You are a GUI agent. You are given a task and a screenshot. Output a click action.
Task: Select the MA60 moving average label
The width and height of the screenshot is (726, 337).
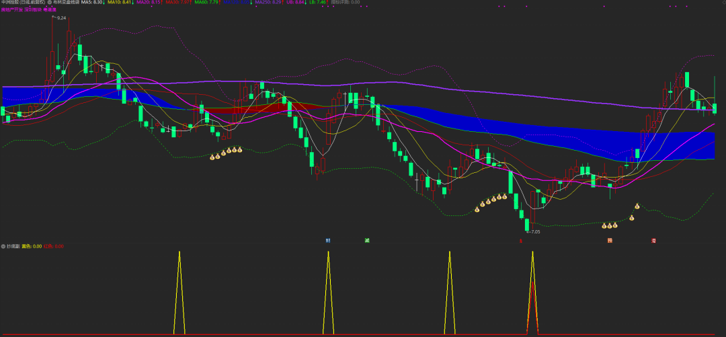point(206,3)
